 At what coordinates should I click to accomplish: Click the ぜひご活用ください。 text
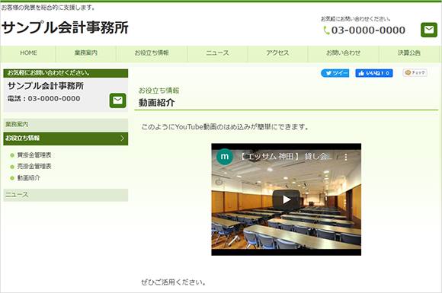[173, 282]
